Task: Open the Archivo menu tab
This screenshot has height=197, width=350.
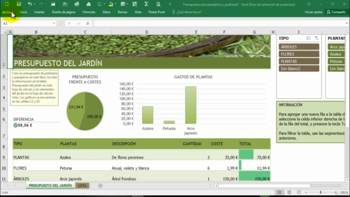Action: point(7,12)
